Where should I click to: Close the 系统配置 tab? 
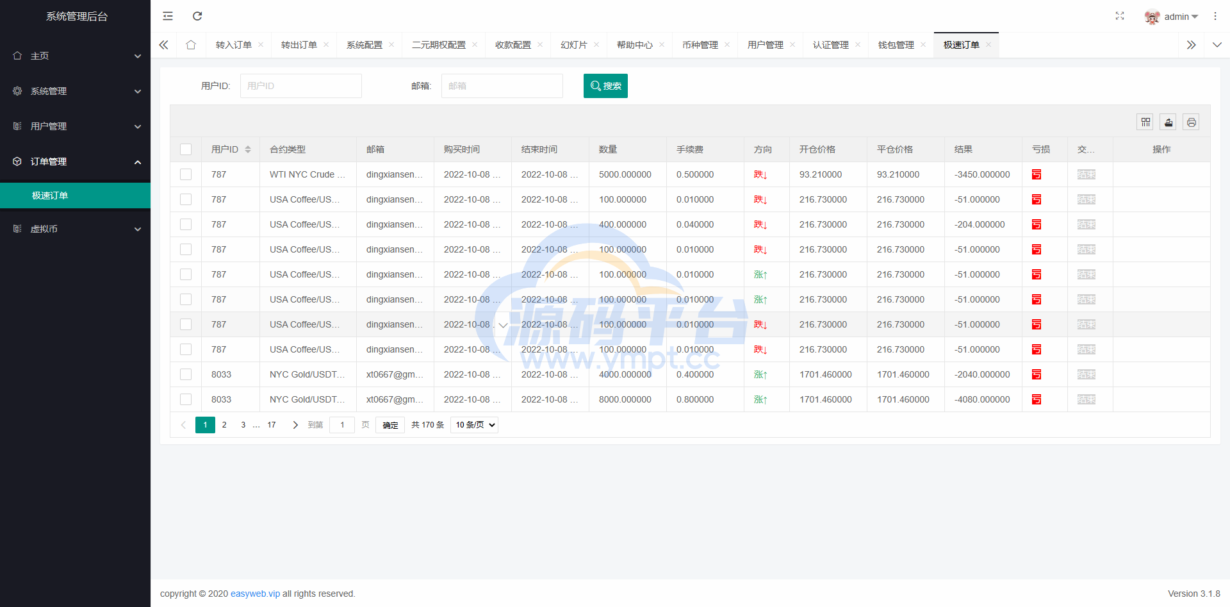pyautogui.click(x=391, y=45)
